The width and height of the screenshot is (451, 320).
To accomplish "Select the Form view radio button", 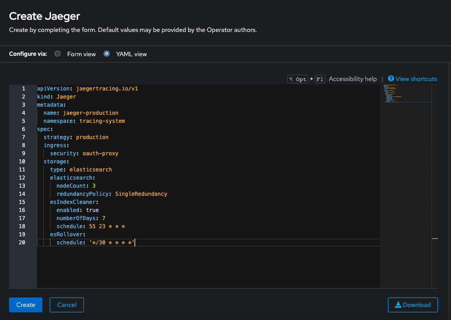I will pos(58,54).
